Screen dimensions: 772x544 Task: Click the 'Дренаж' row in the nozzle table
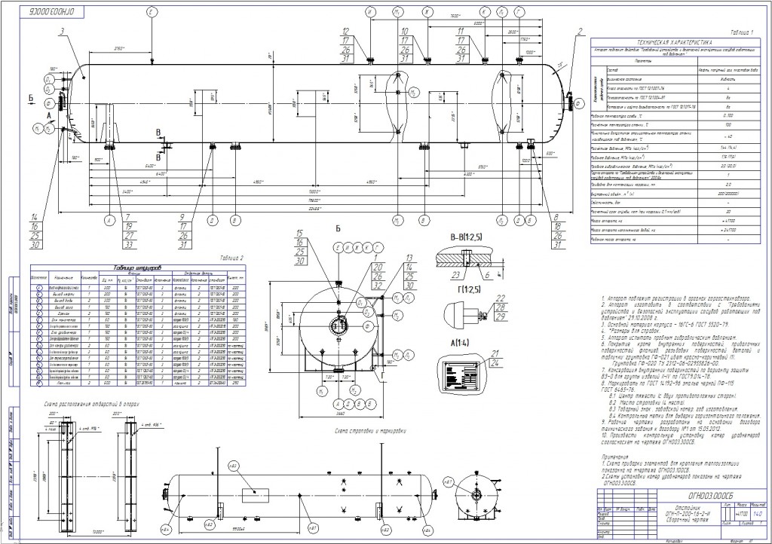coord(137,313)
